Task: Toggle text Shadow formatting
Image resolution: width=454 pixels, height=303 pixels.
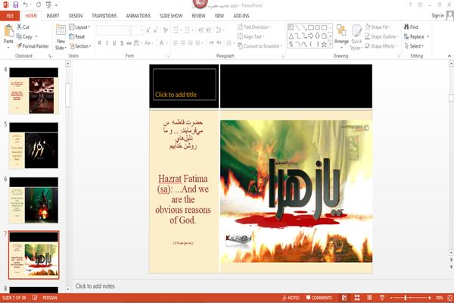Action: click(122, 43)
